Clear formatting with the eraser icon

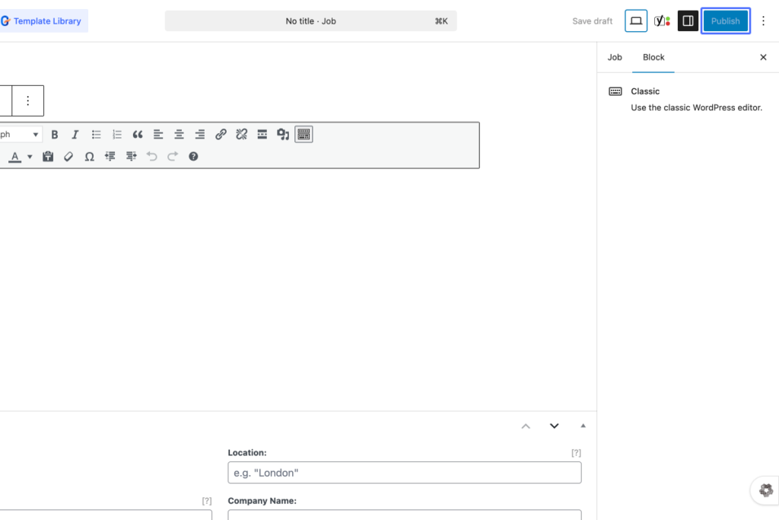(68, 157)
